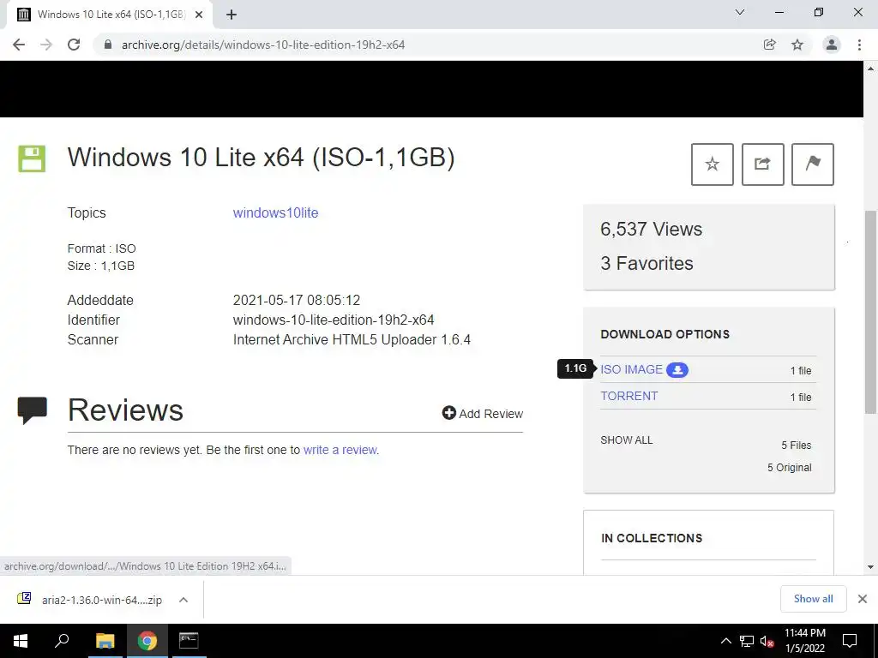Open File Explorer from taskbar
The height and width of the screenshot is (658, 878).
coord(105,641)
